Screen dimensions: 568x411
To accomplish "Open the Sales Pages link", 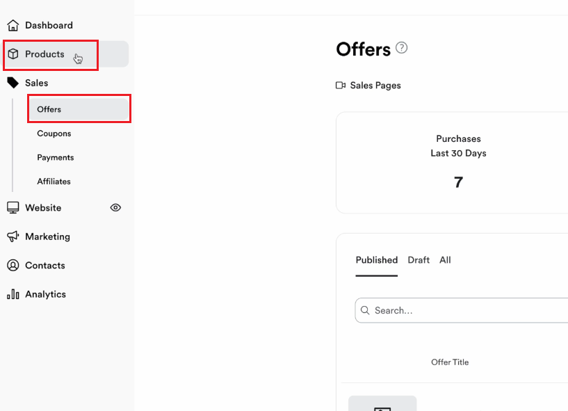I will pos(375,85).
